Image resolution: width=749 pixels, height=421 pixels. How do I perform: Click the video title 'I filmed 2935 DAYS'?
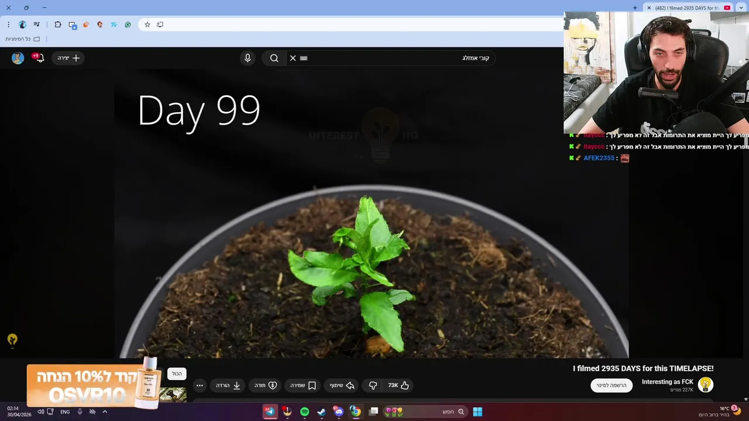point(643,368)
